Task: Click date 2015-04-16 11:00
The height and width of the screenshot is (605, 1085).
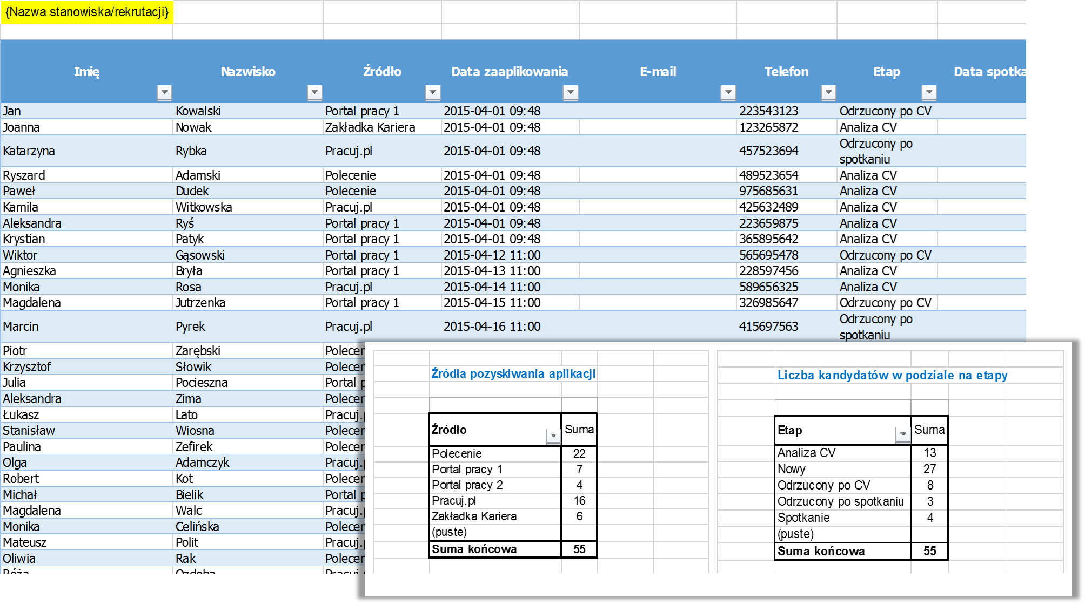Action: coord(510,327)
